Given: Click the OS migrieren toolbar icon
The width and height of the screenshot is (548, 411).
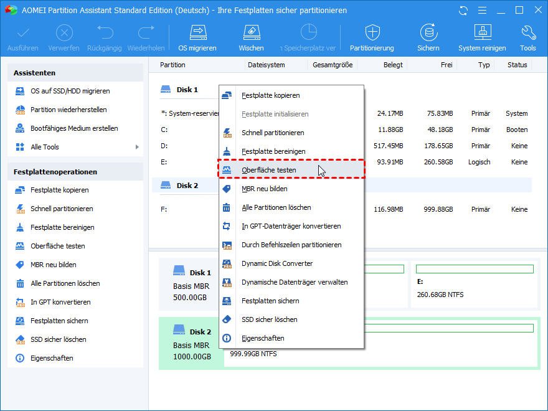Looking at the screenshot, I should click(198, 34).
